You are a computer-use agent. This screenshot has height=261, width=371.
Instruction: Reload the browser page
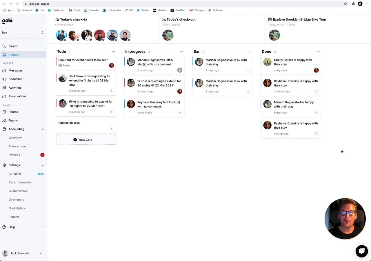pyautogui.click(x=17, y=4)
